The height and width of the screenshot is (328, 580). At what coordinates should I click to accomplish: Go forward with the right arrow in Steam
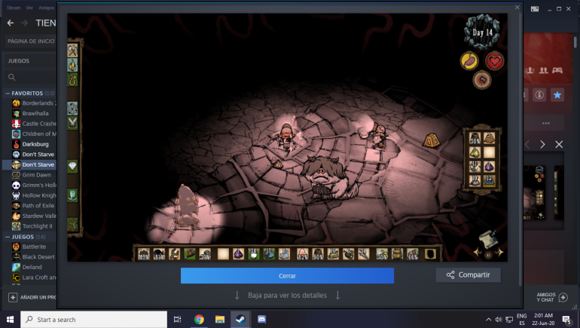(24, 23)
